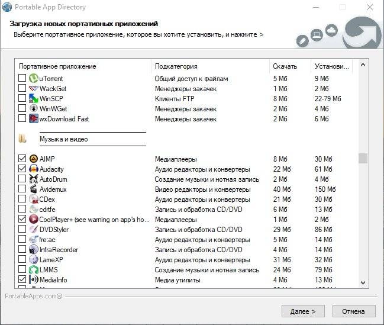Viewport: 384px width, 325px height.
Task: Check the Avidemux checkbox
Action: (22, 188)
